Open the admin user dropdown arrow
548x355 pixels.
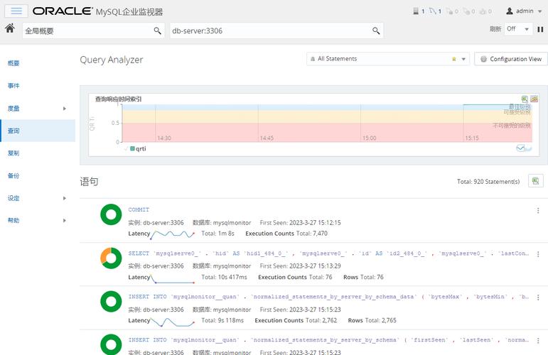tap(539, 11)
